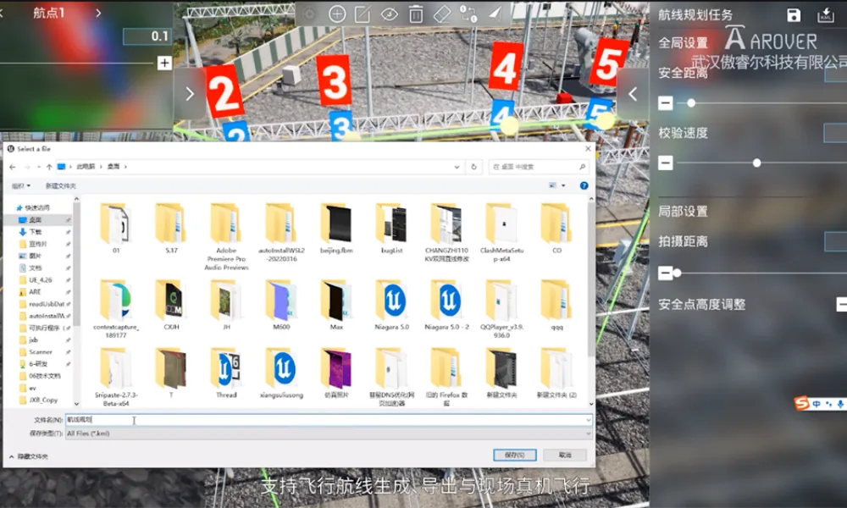The image size is (847, 508).
Task: Click the blue help icon in dialog
Action: pyautogui.click(x=584, y=185)
